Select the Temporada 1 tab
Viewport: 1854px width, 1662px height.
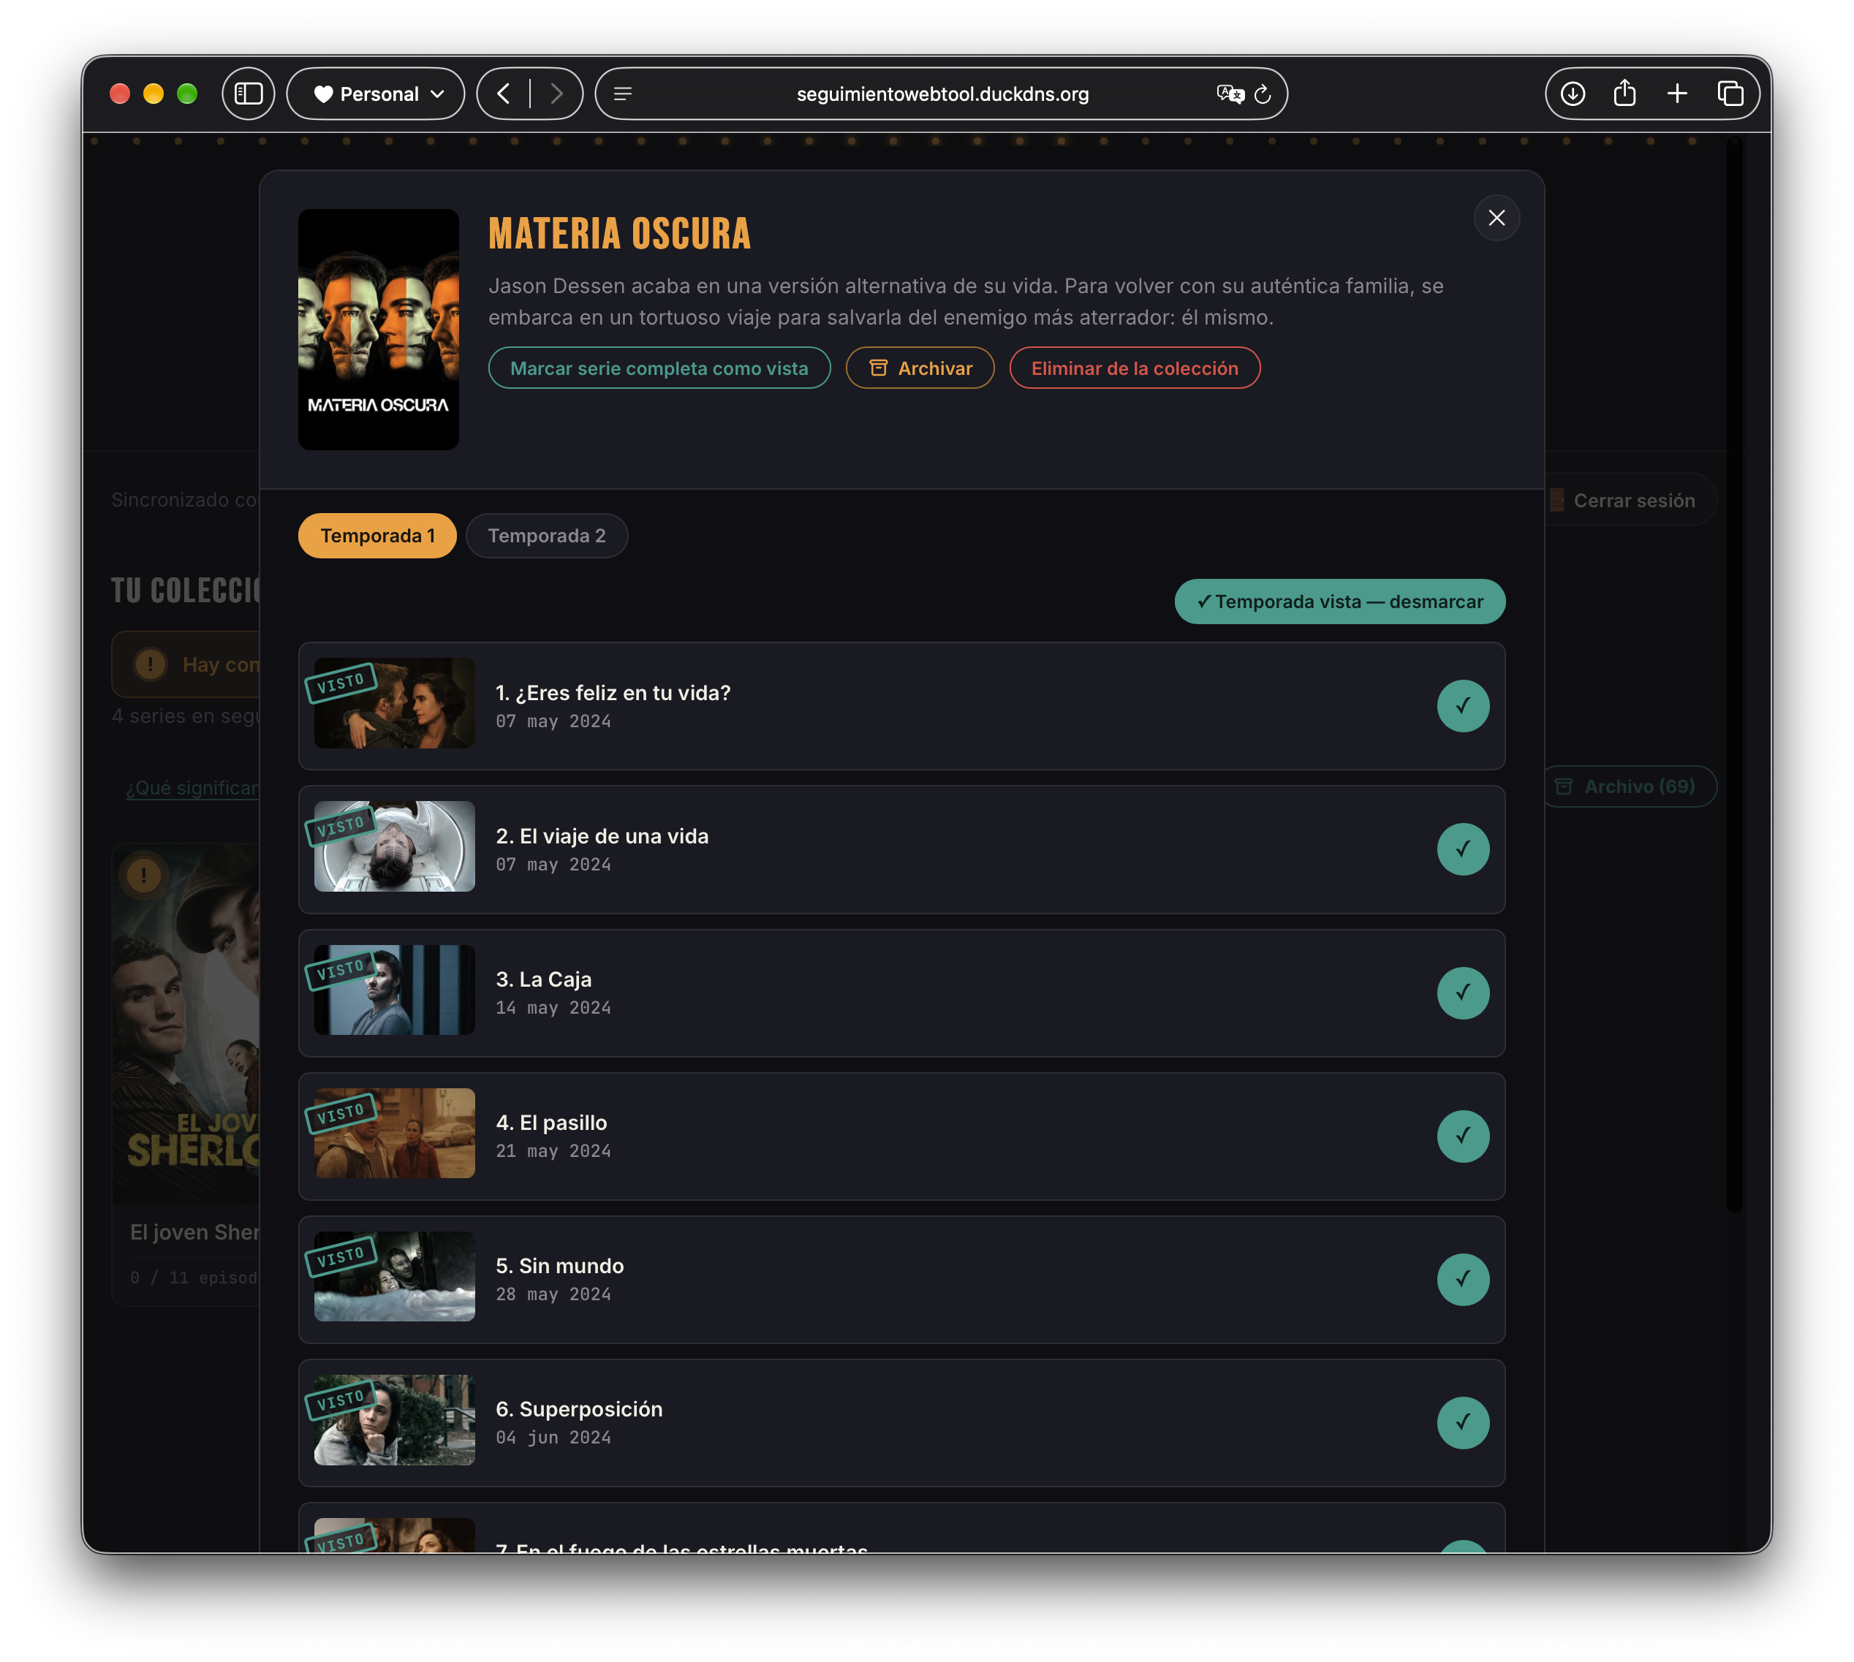coord(377,535)
